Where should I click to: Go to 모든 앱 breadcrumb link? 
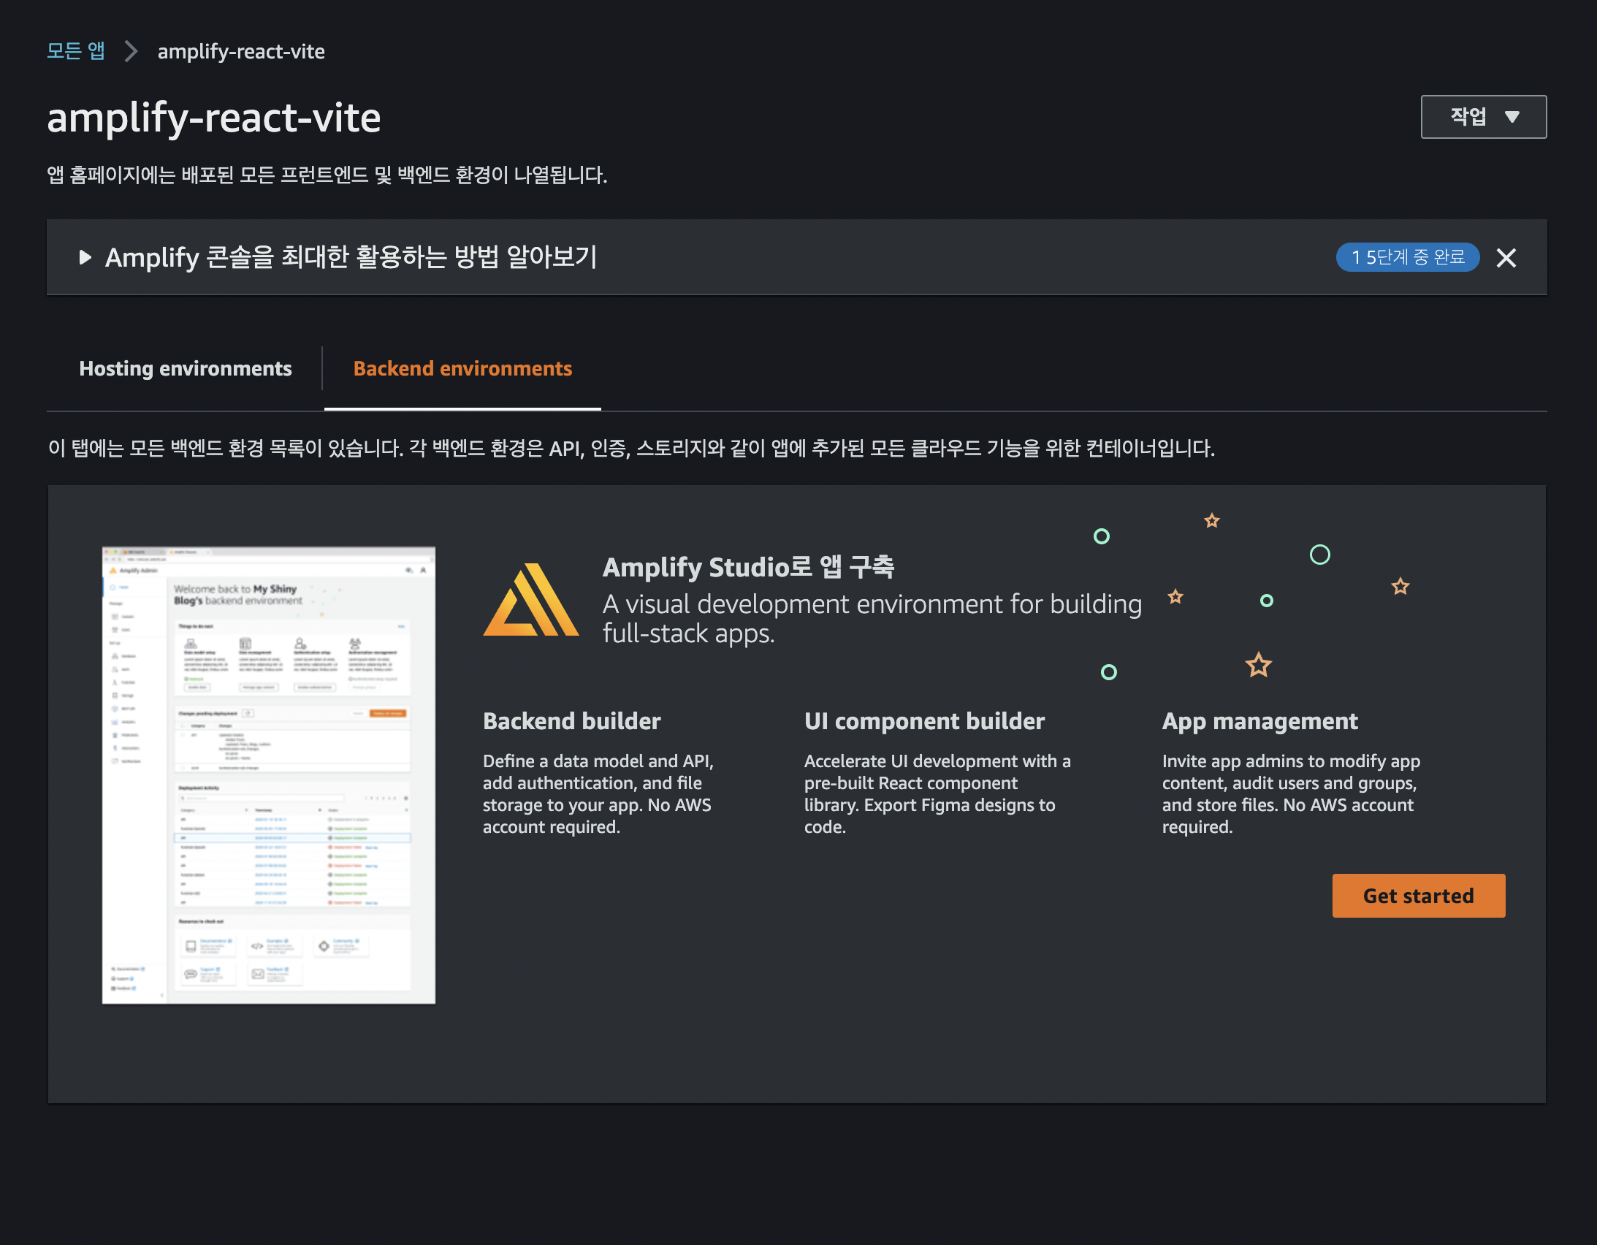point(76,51)
